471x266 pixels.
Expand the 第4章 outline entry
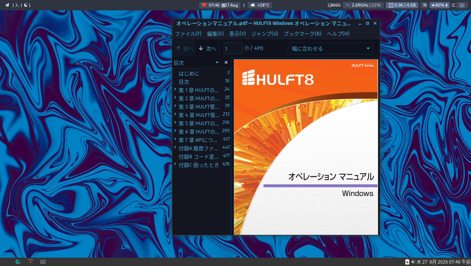click(x=176, y=115)
